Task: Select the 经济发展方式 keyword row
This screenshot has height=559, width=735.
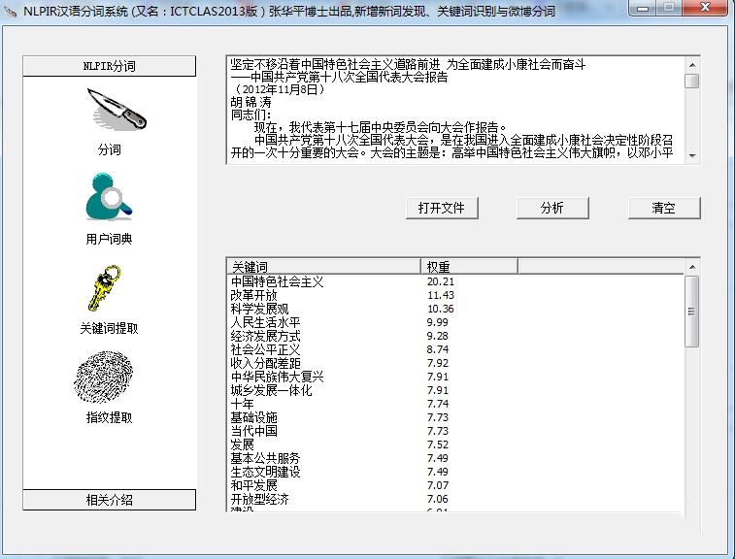Action: tap(454, 336)
